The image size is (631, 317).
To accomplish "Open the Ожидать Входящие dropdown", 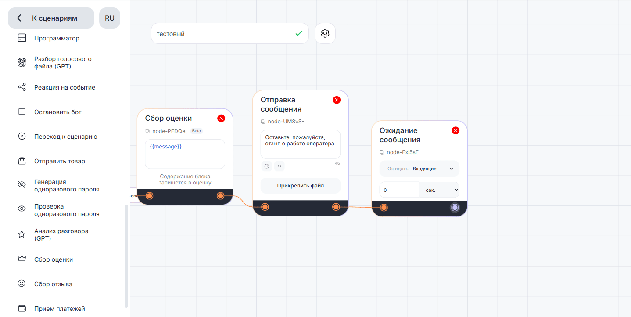I will click(x=419, y=169).
